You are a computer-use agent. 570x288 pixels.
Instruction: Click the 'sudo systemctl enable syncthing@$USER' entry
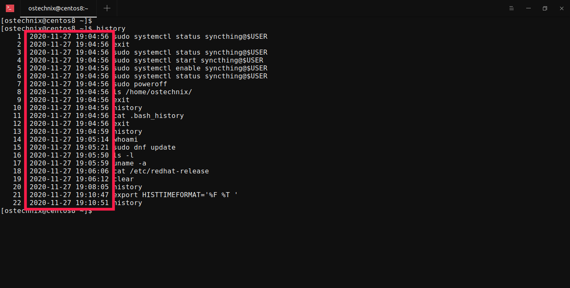pyautogui.click(x=190, y=68)
